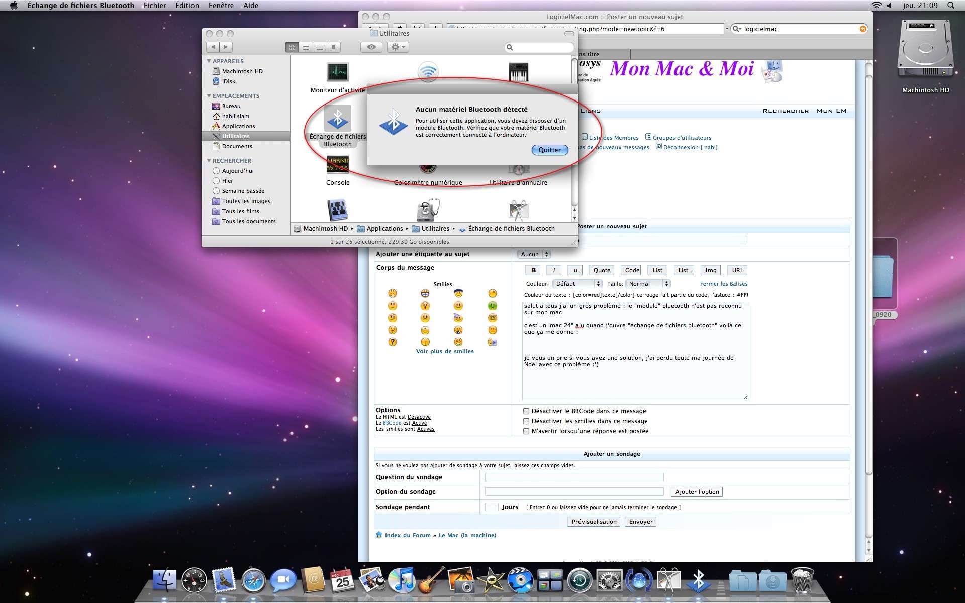
Task: Open the Fichier menu
Action: pos(155,5)
